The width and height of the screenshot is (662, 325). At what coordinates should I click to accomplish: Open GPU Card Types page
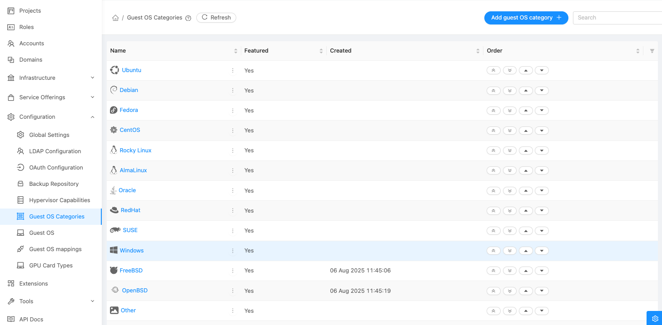coord(51,265)
